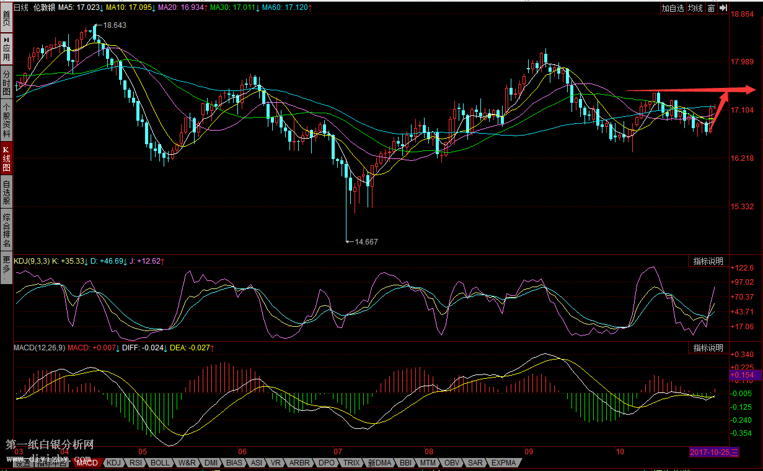
Task: Open 综合排名 ranking view
Action: pos(6,230)
